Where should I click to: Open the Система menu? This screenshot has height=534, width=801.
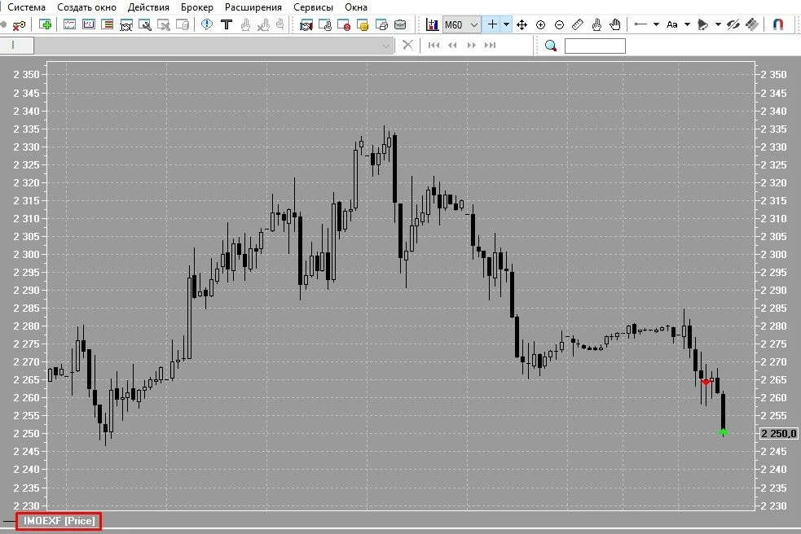(x=27, y=7)
